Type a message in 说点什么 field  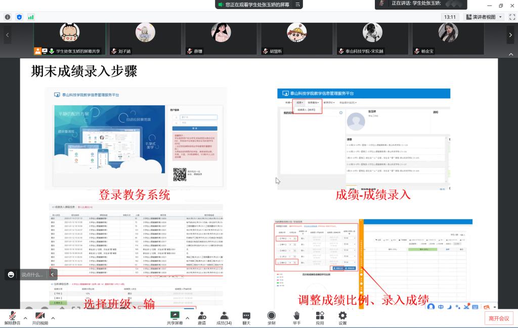click(32, 274)
